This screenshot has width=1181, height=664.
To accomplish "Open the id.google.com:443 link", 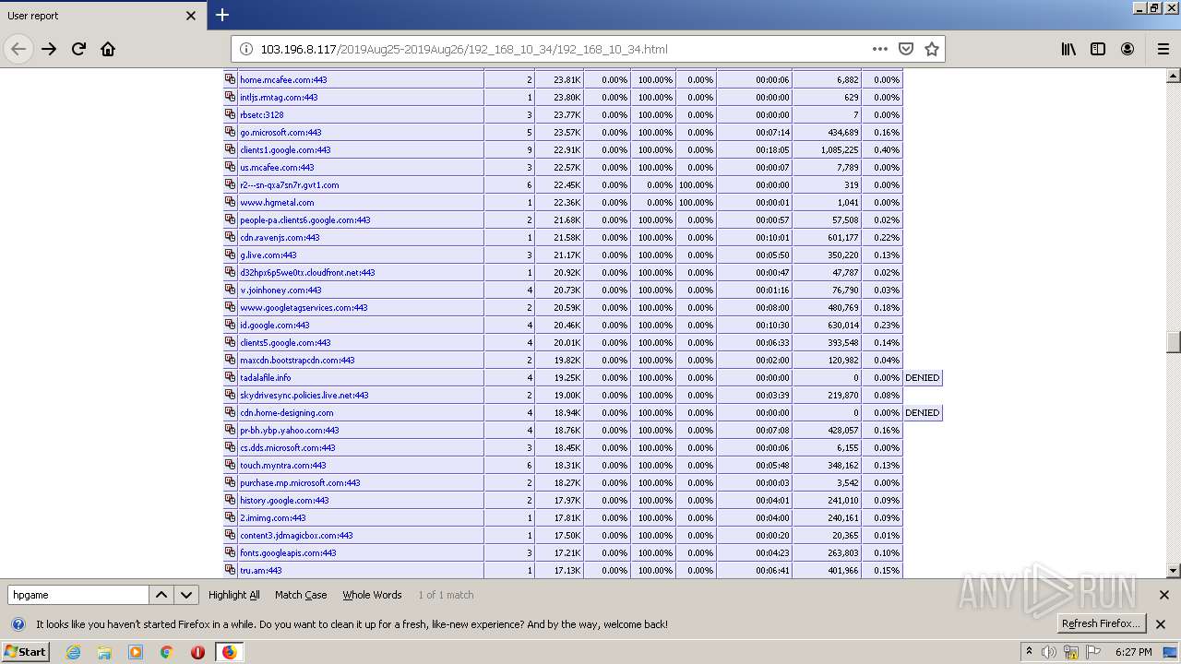I will click(275, 326).
